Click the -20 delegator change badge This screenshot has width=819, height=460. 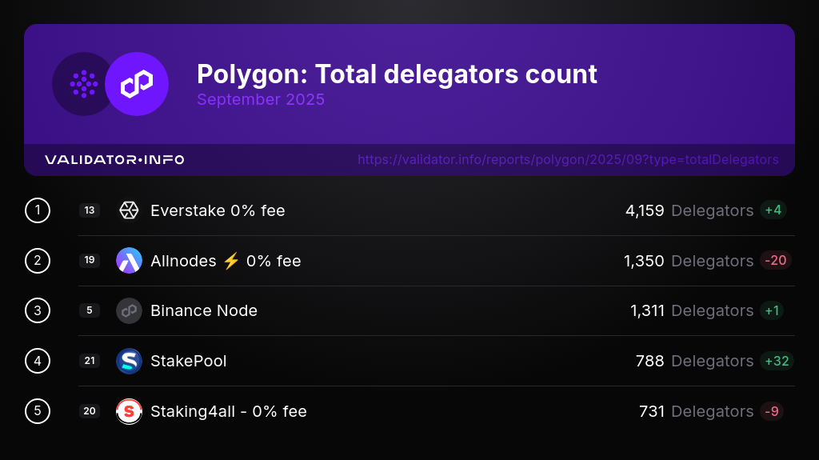click(776, 261)
